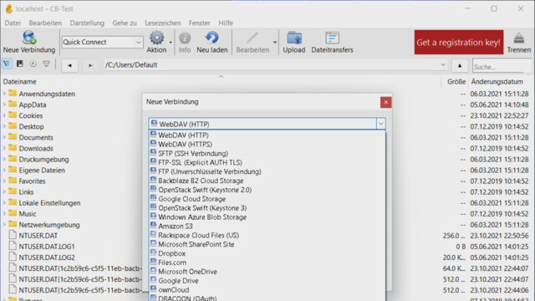The image size is (535, 301).
Task: Expand the Music folder
Action: 4,214
